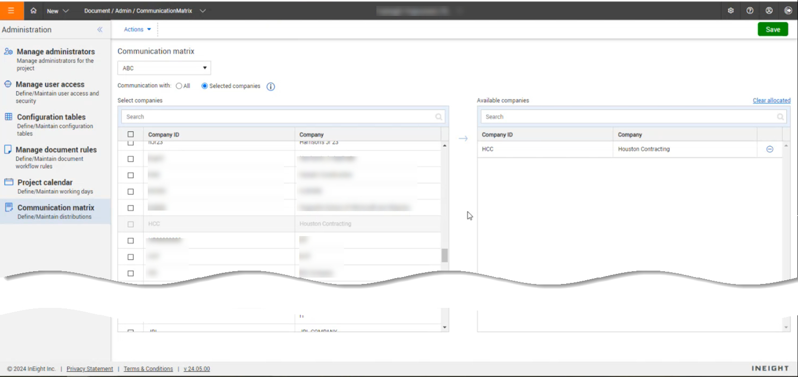This screenshot has height=377, width=798.
Task: Collapse the Administration side panel
Action: click(x=99, y=30)
